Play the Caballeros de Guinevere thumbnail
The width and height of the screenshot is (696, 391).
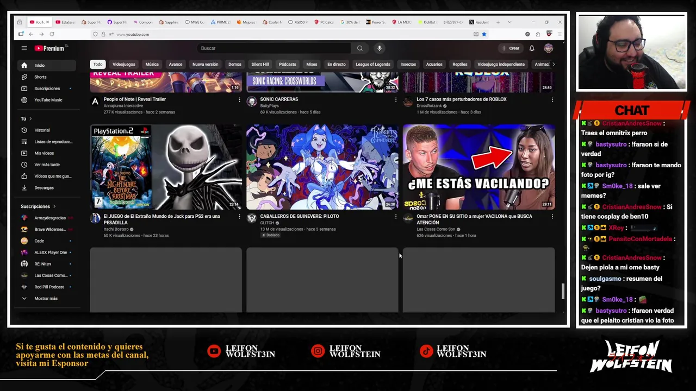[x=322, y=167]
